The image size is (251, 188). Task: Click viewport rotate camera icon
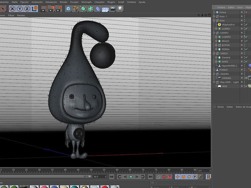coord(206,15)
